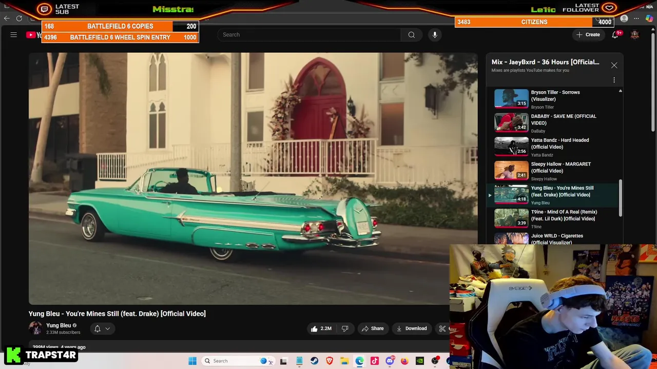Image resolution: width=657 pixels, height=369 pixels.
Task: Play DABABY SAVE ME thumbnail
Action: click(x=511, y=122)
